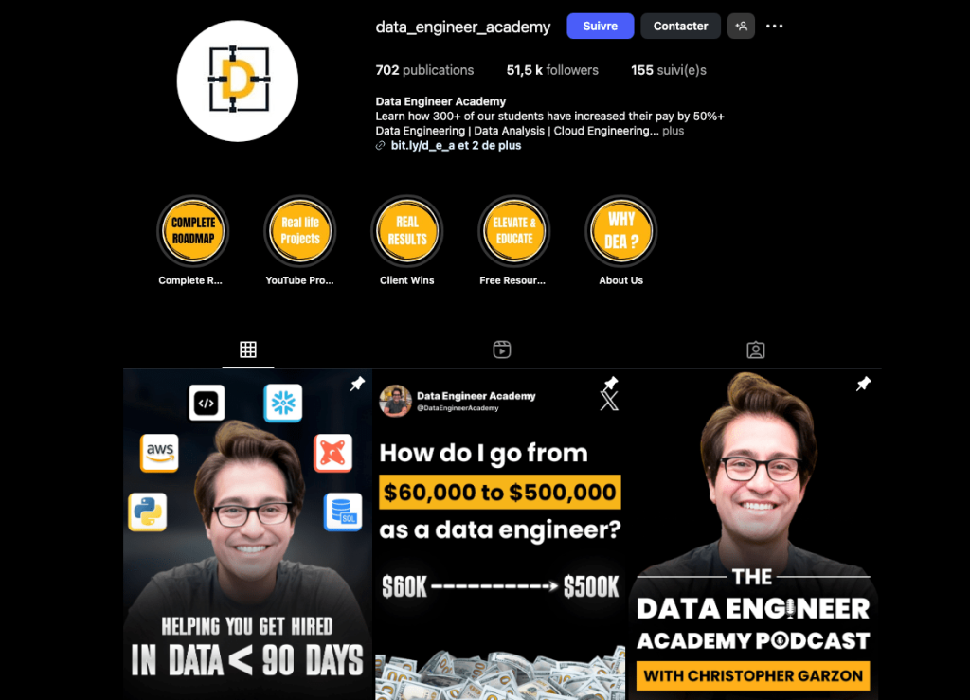Open the $60,000 to $500,000 post
Screen dimensions: 970x700
coord(500,535)
